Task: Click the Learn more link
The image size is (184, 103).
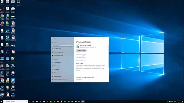Action: pyautogui.click(x=78, y=80)
